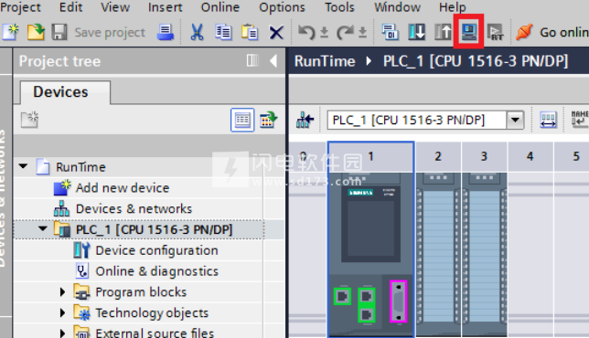Viewport: 589px width, 338px height.
Task: Click the Start runtime RT icon
Action: click(x=495, y=32)
